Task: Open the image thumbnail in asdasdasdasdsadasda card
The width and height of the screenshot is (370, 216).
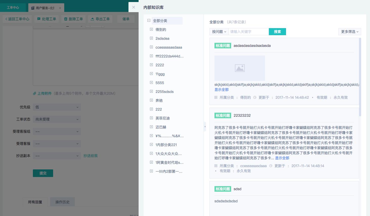Action: (240, 68)
